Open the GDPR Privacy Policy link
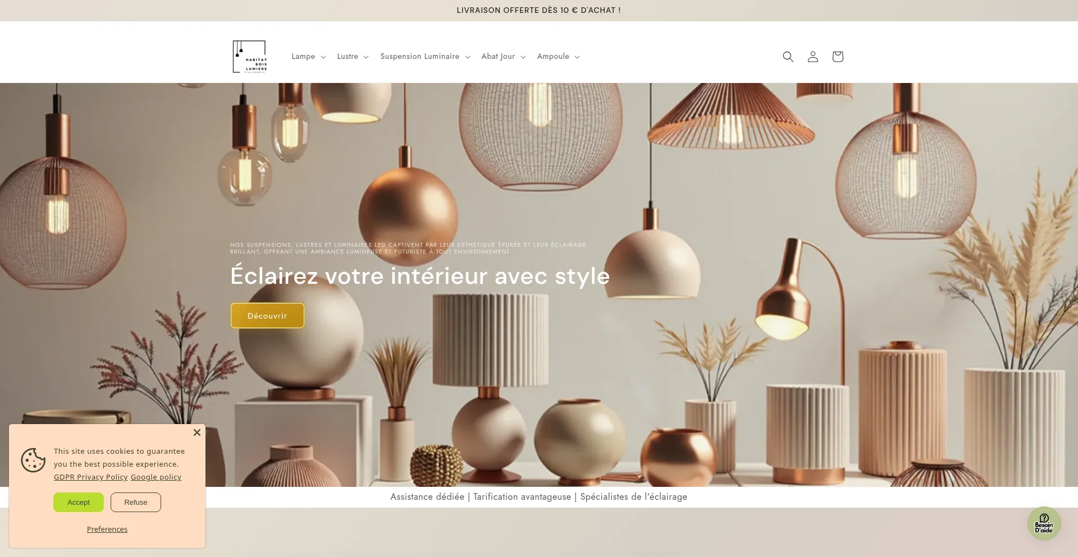This screenshot has width=1078, height=557. (90, 477)
